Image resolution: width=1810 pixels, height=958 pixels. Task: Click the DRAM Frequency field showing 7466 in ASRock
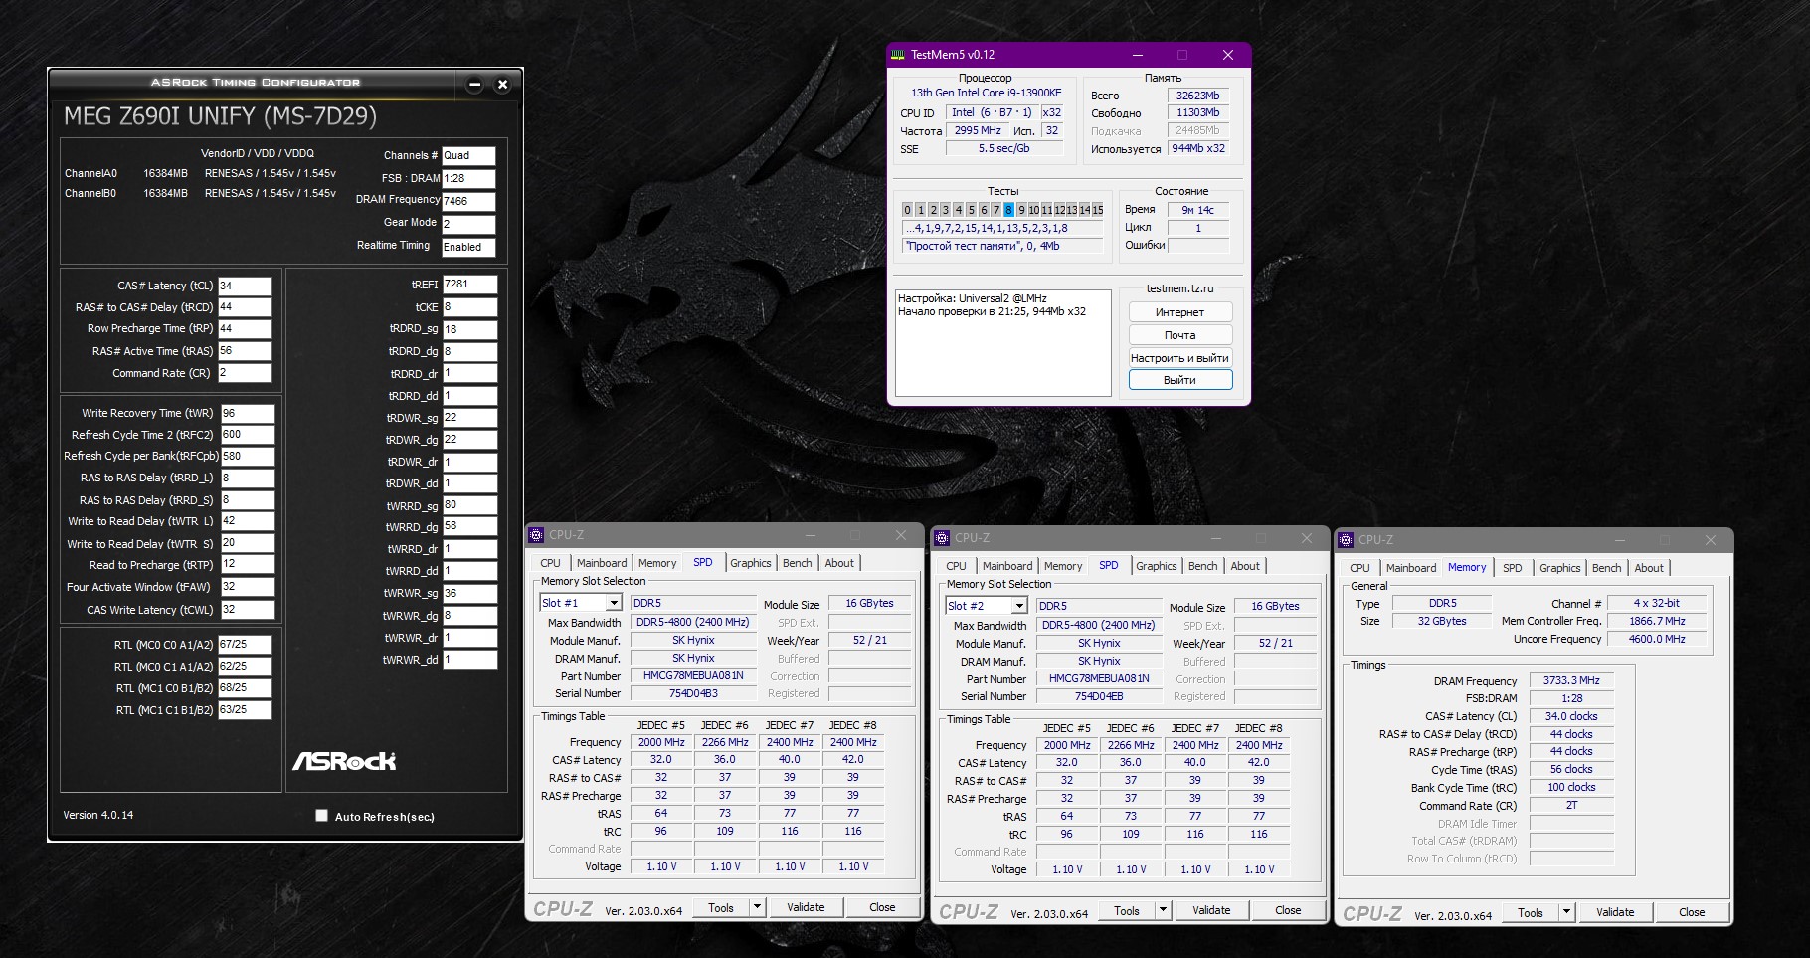468,201
